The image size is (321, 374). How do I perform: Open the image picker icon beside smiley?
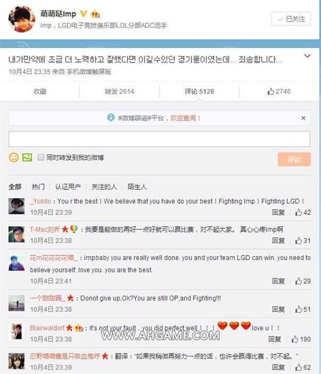point(27,157)
